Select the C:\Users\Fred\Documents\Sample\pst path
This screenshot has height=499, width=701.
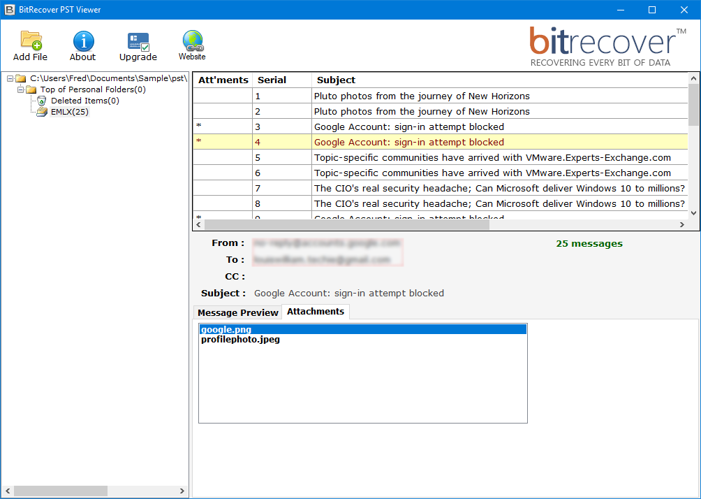point(109,78)
